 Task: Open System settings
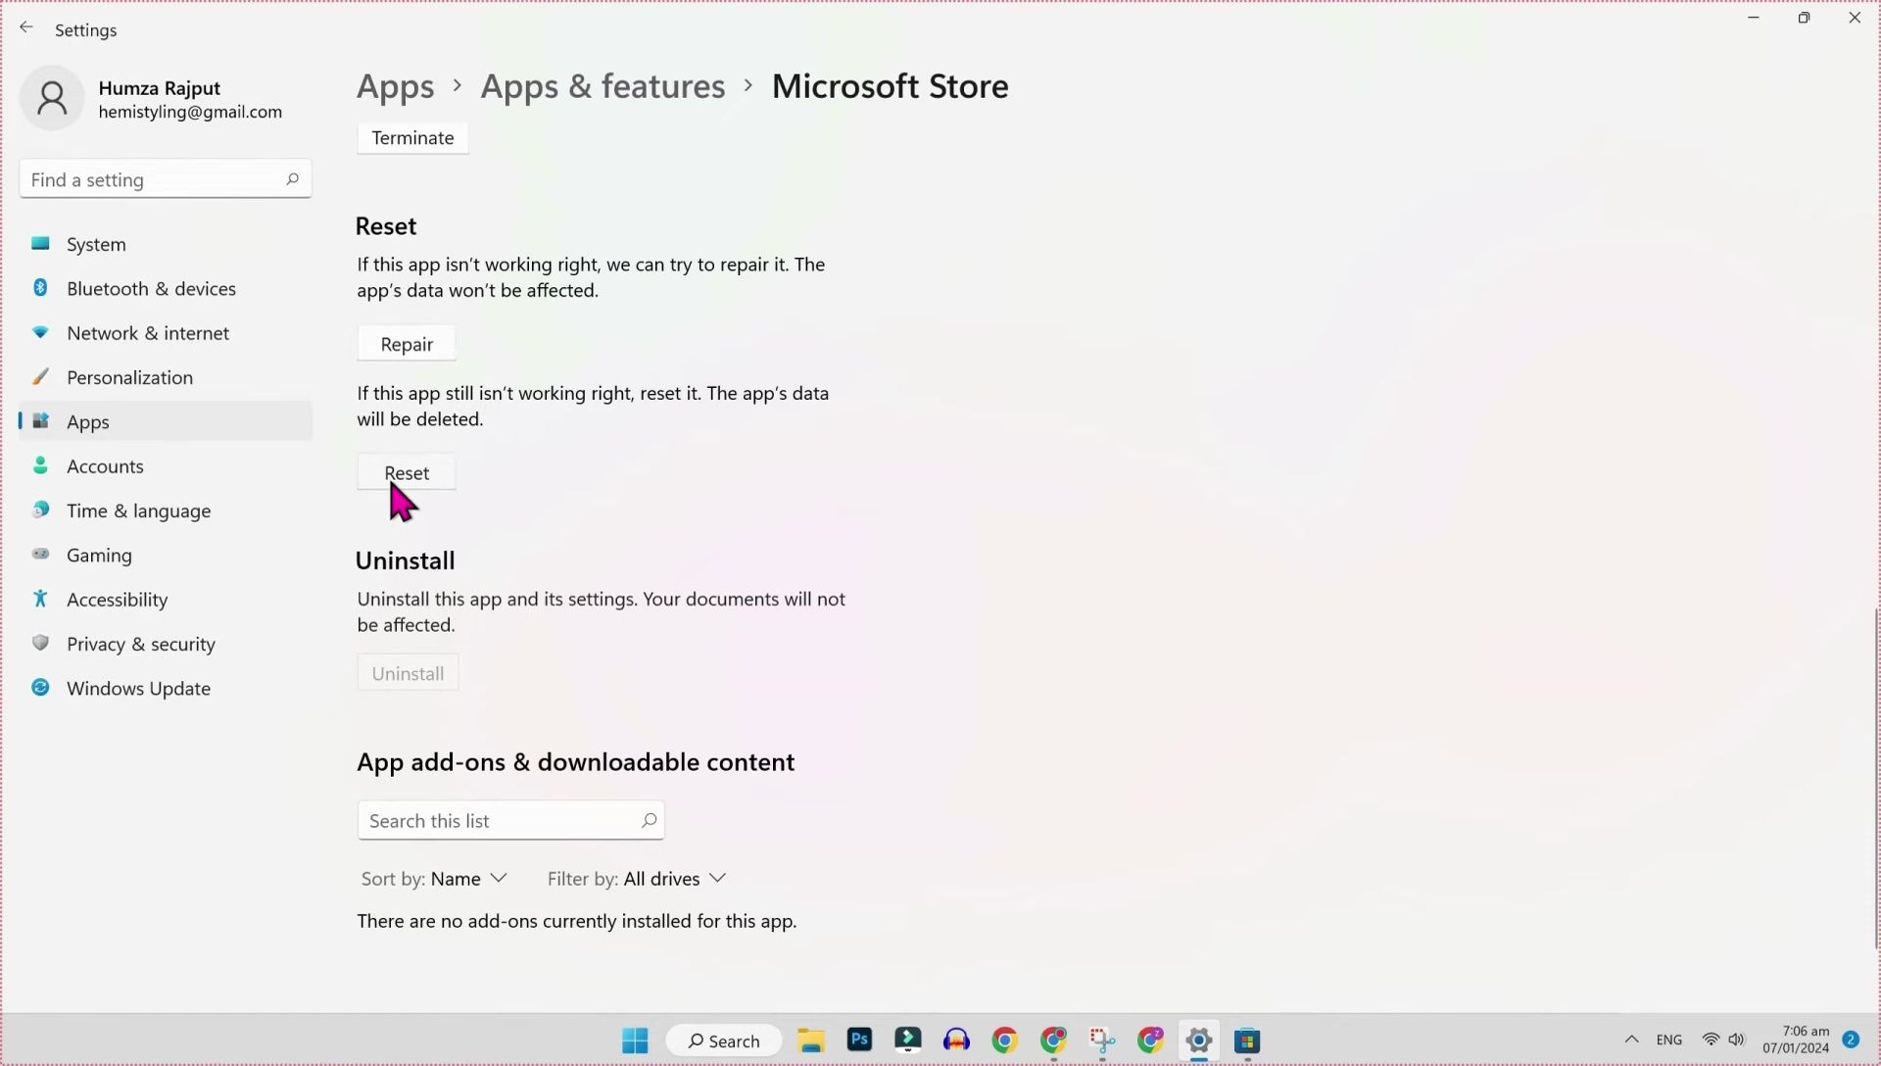(166, 244)
